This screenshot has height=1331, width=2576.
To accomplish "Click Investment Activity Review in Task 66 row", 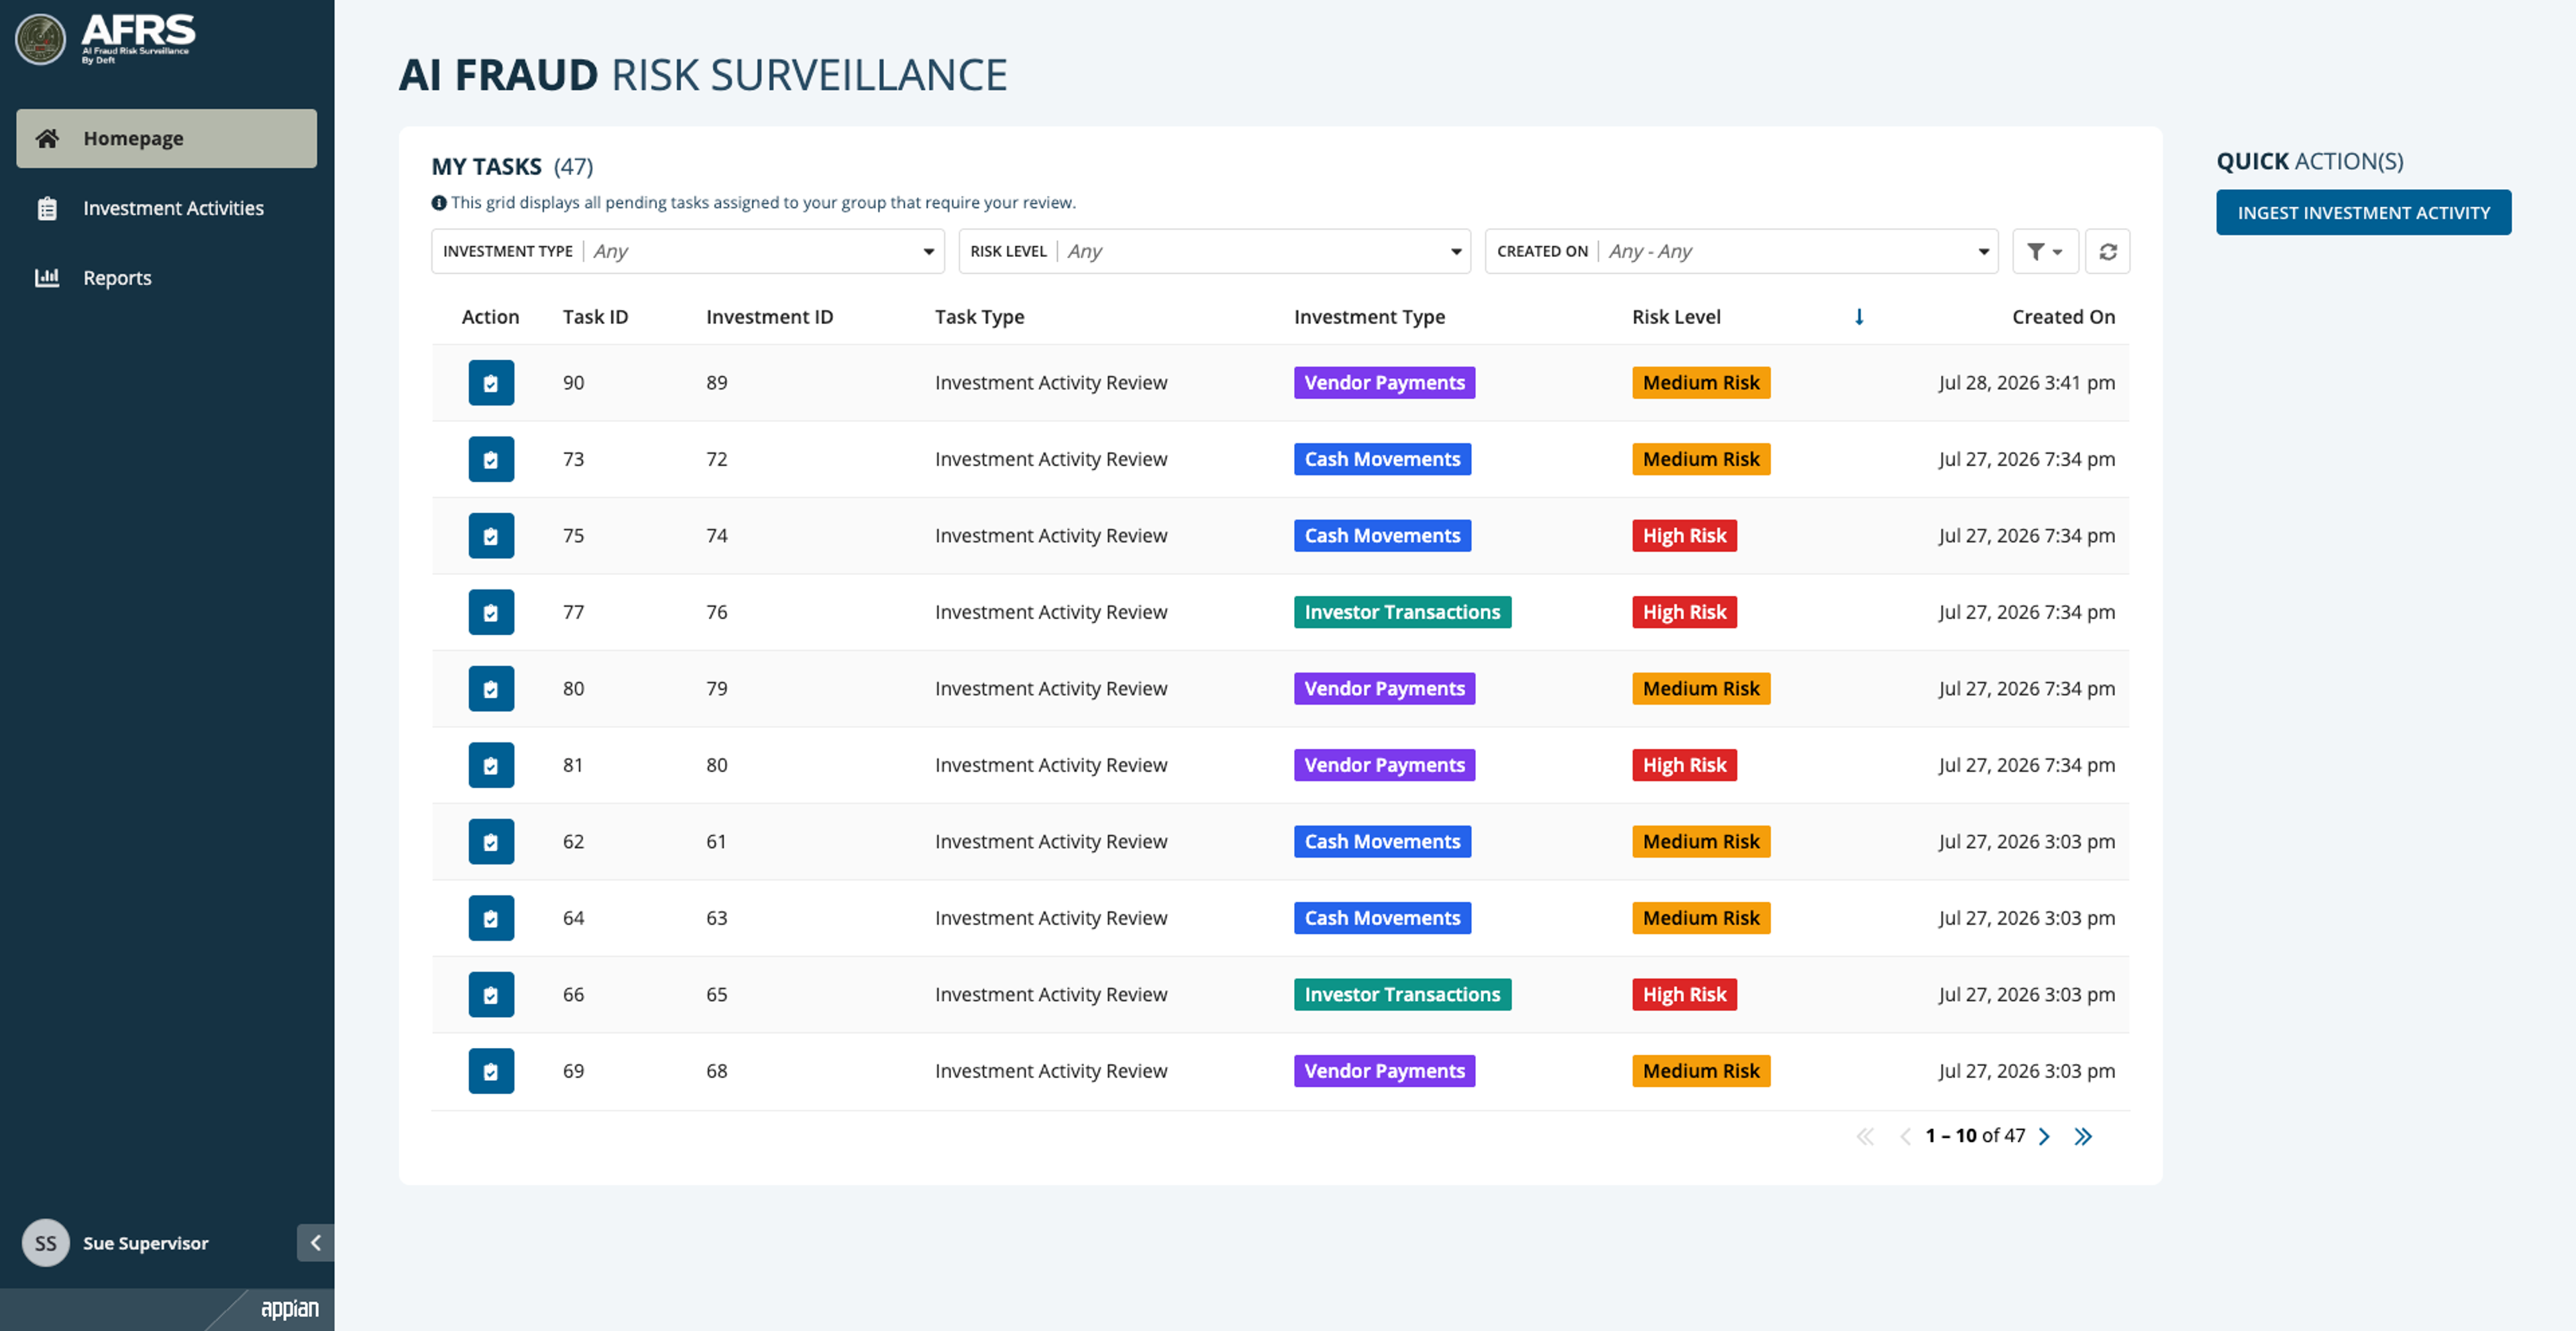I will [x=1050, y=994].
